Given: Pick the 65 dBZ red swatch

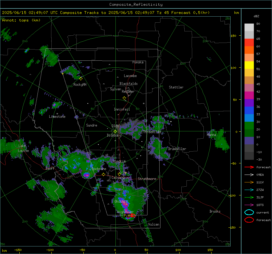Looking at the screenshot, I should (249, 43).
